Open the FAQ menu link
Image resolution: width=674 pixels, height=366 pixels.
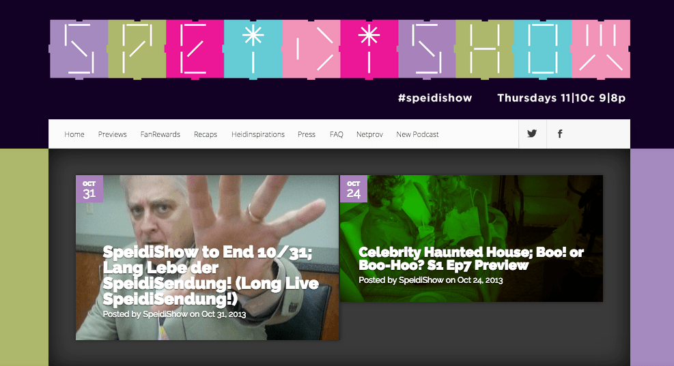337,134
